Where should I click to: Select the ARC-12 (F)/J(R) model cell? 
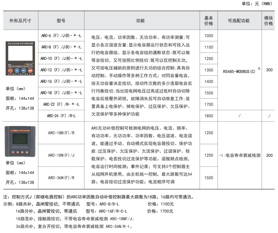click(61, 70)
